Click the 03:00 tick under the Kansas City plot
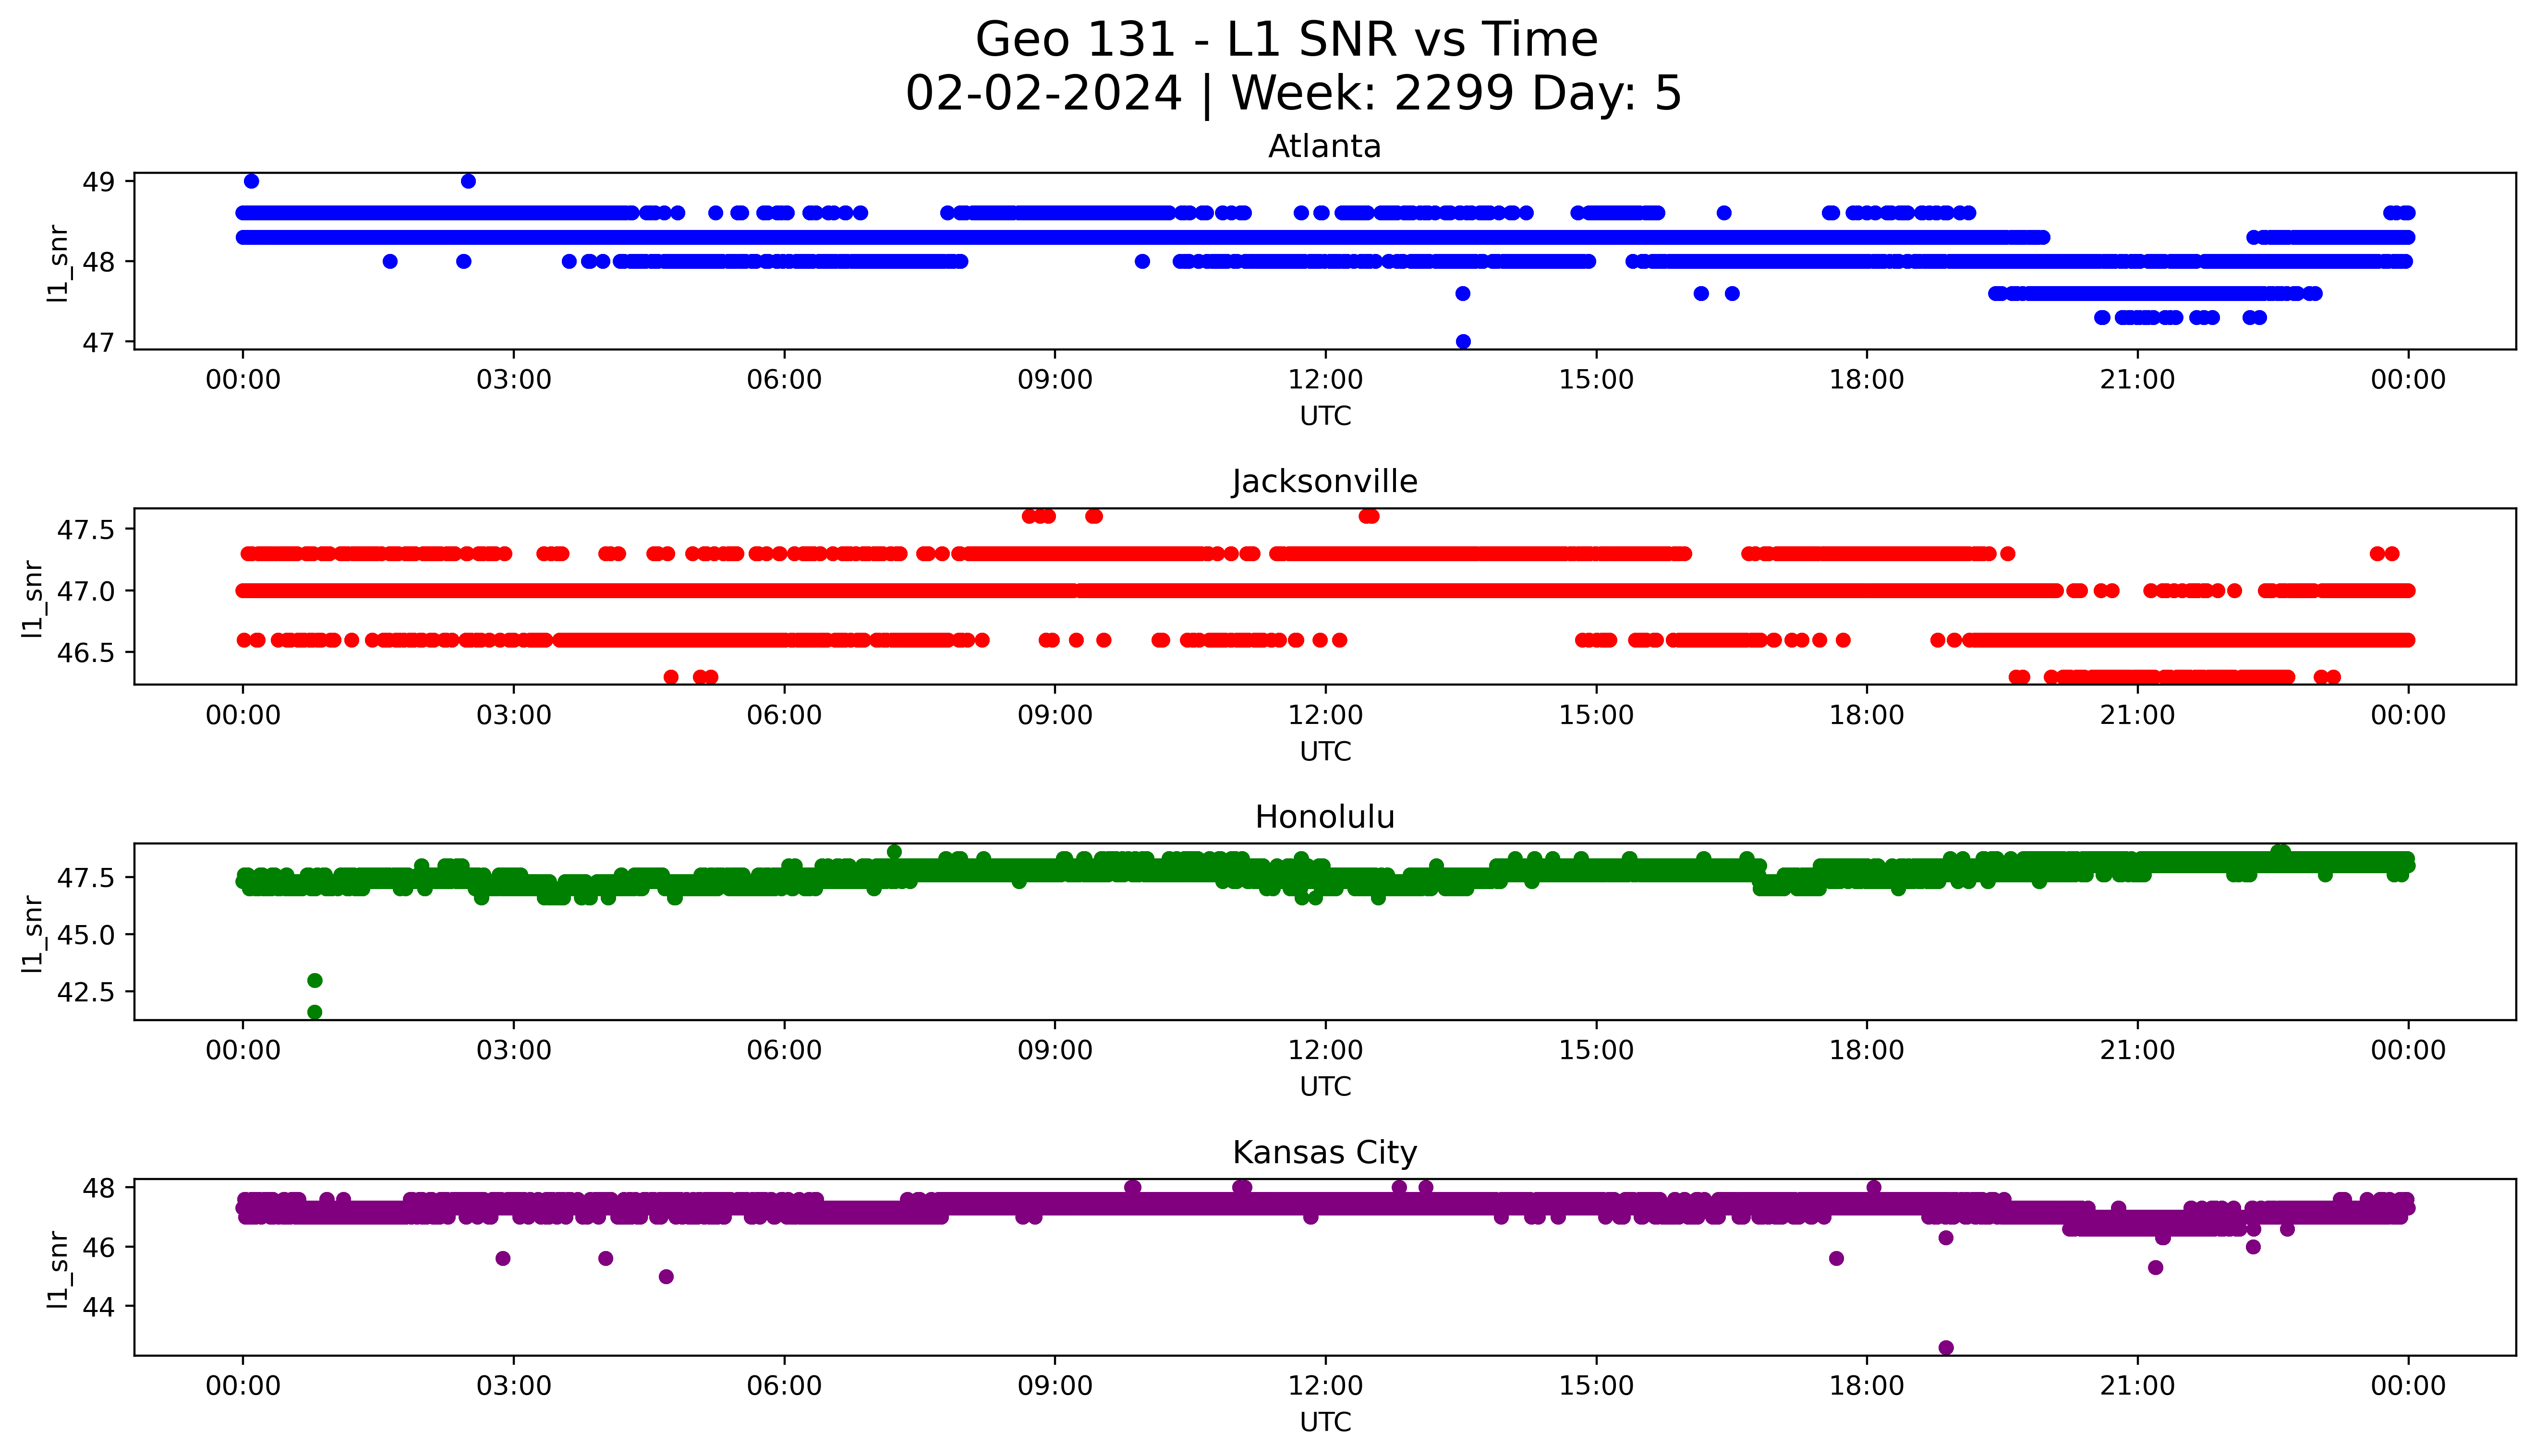The image size is (2535, 1456). [514, 1386]
